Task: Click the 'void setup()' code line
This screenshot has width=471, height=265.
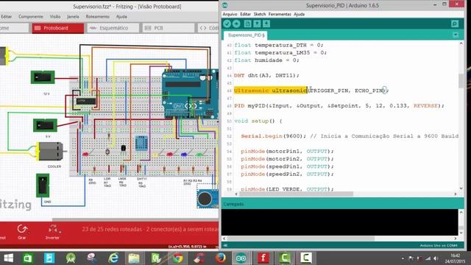Action: pyautogui.click(x=258, y=121)
